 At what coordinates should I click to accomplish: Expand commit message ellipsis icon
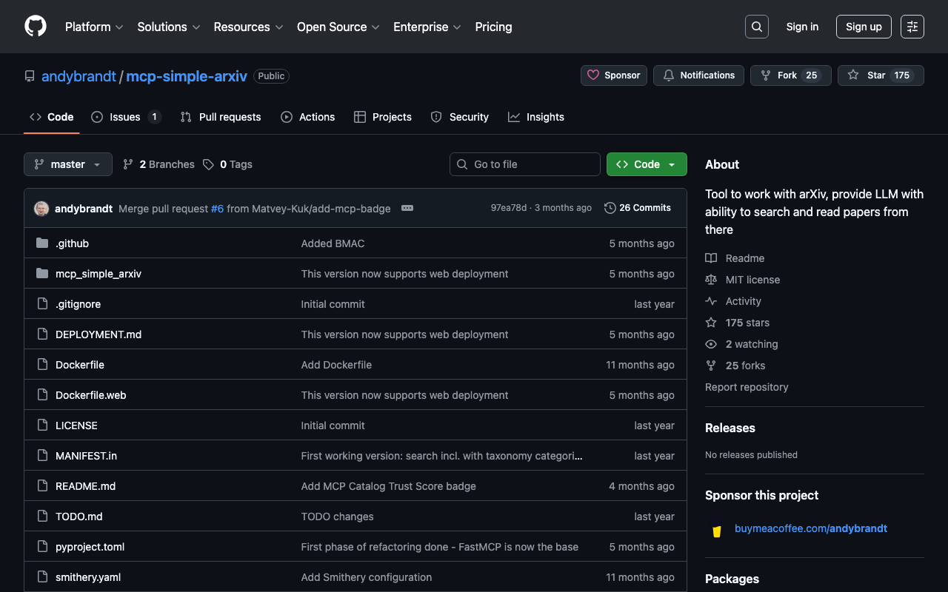pos(407,209)
